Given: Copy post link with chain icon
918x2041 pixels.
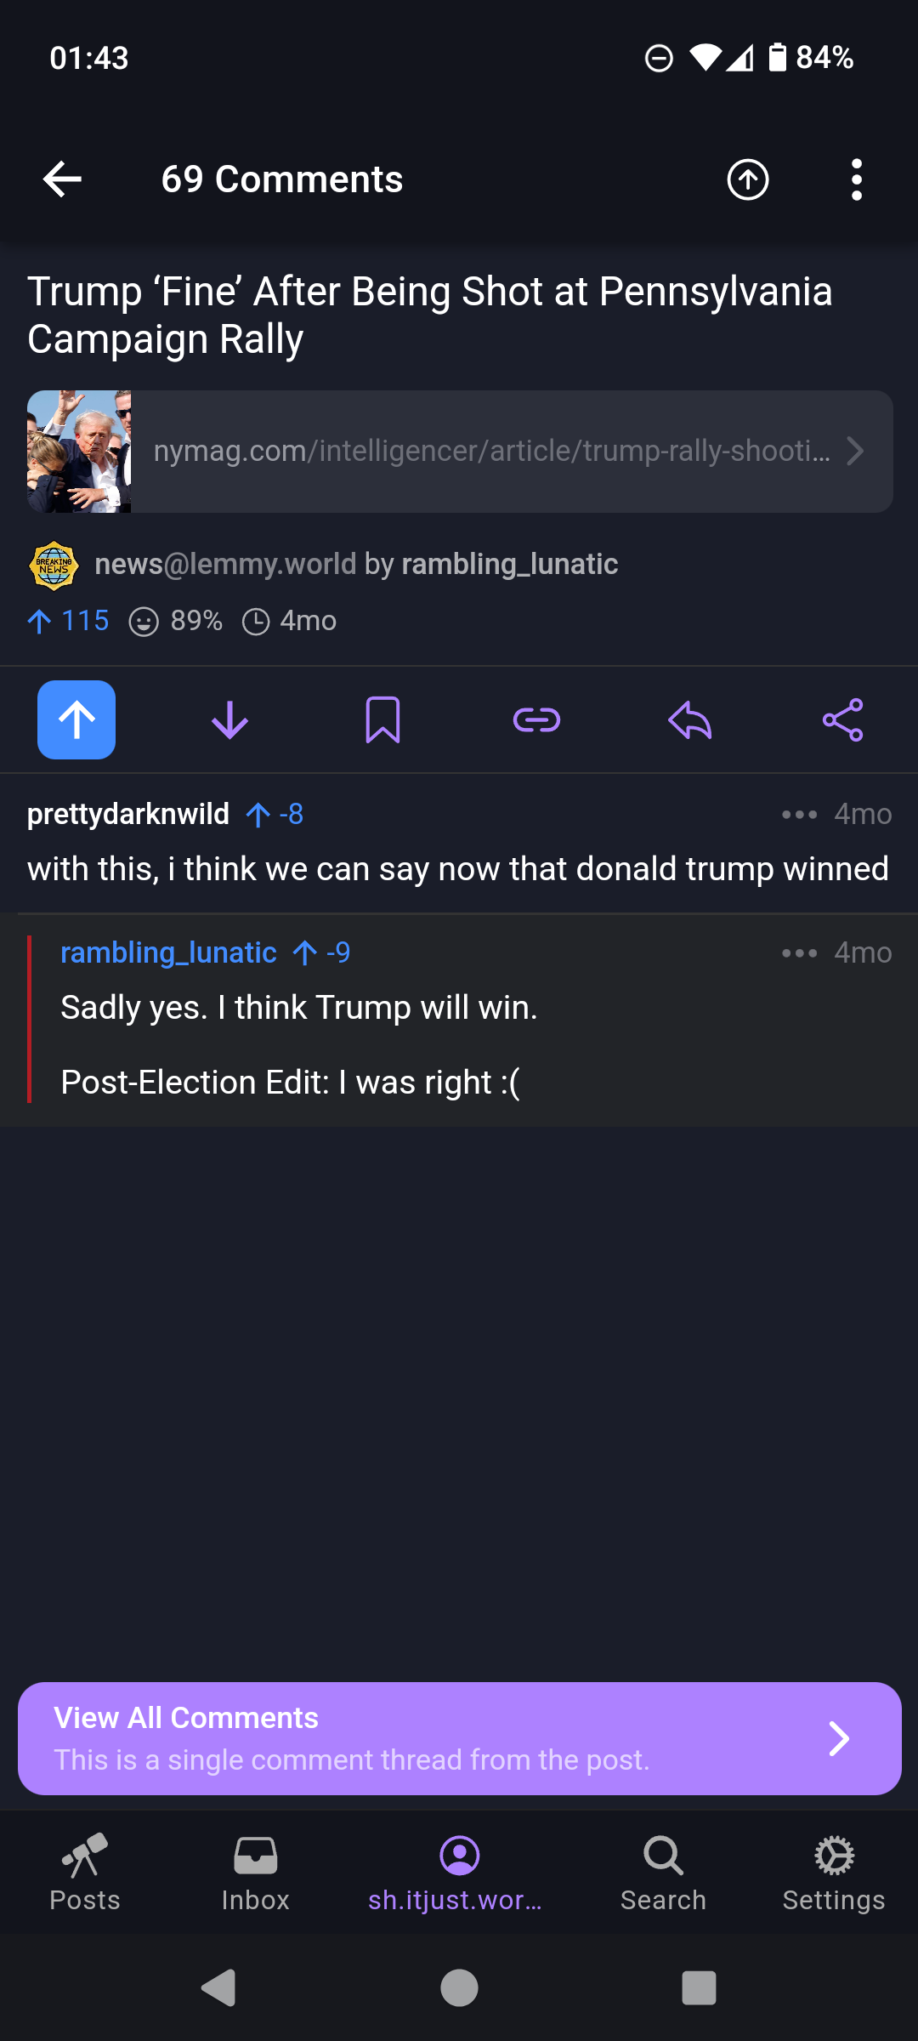Looking at the screenshot, I should (536, 720).
